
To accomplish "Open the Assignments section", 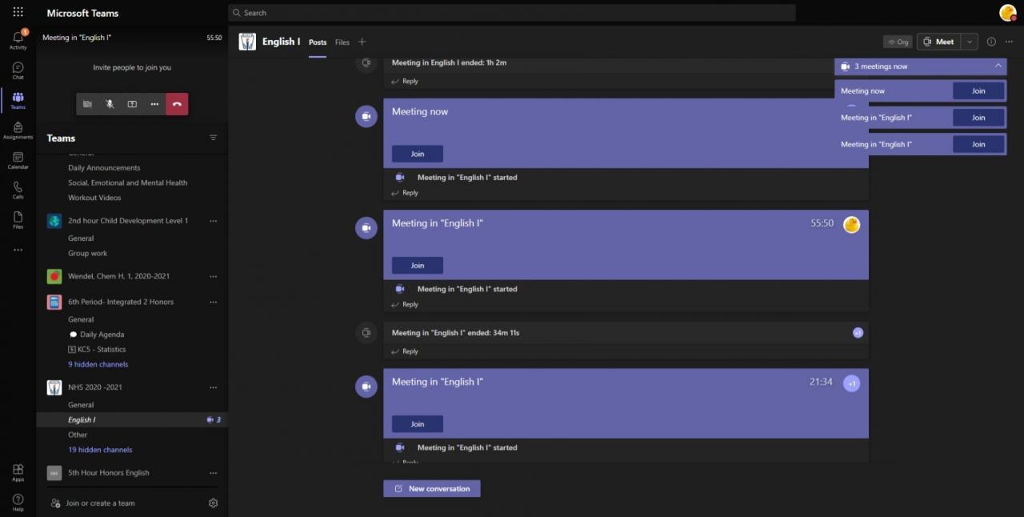I will [18, 130].
